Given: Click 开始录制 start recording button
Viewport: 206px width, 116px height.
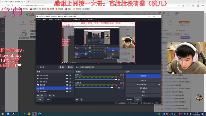Looking at the screenshot, I should click(x=143, y=80).
